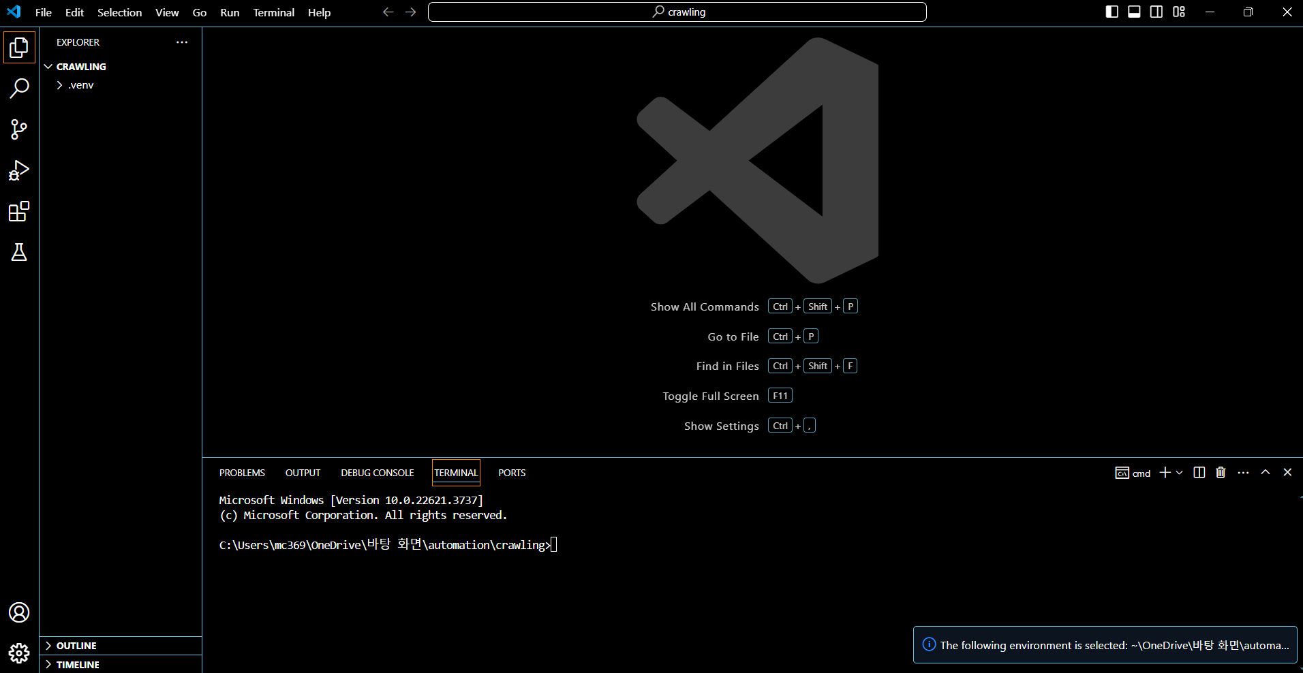This screenshot has height=673, width=1303.
Task: Switch to the OUTPUT tab
Action: pyautogui.click(x=303, y=473)
